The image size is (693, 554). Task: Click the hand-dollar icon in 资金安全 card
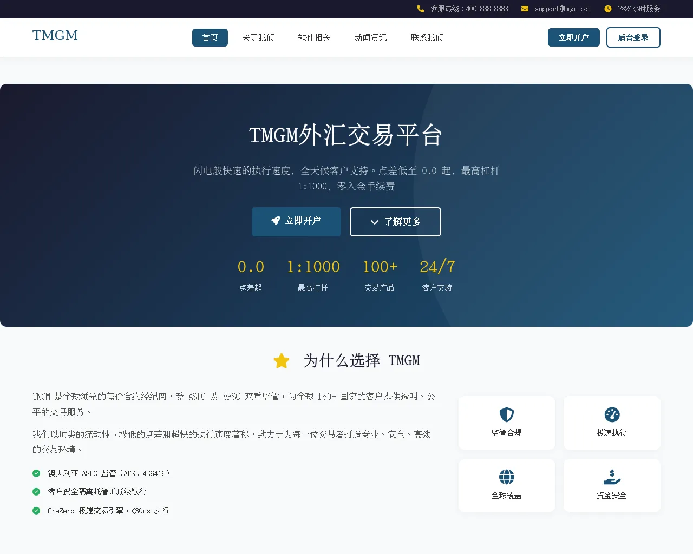coord(612,477)
